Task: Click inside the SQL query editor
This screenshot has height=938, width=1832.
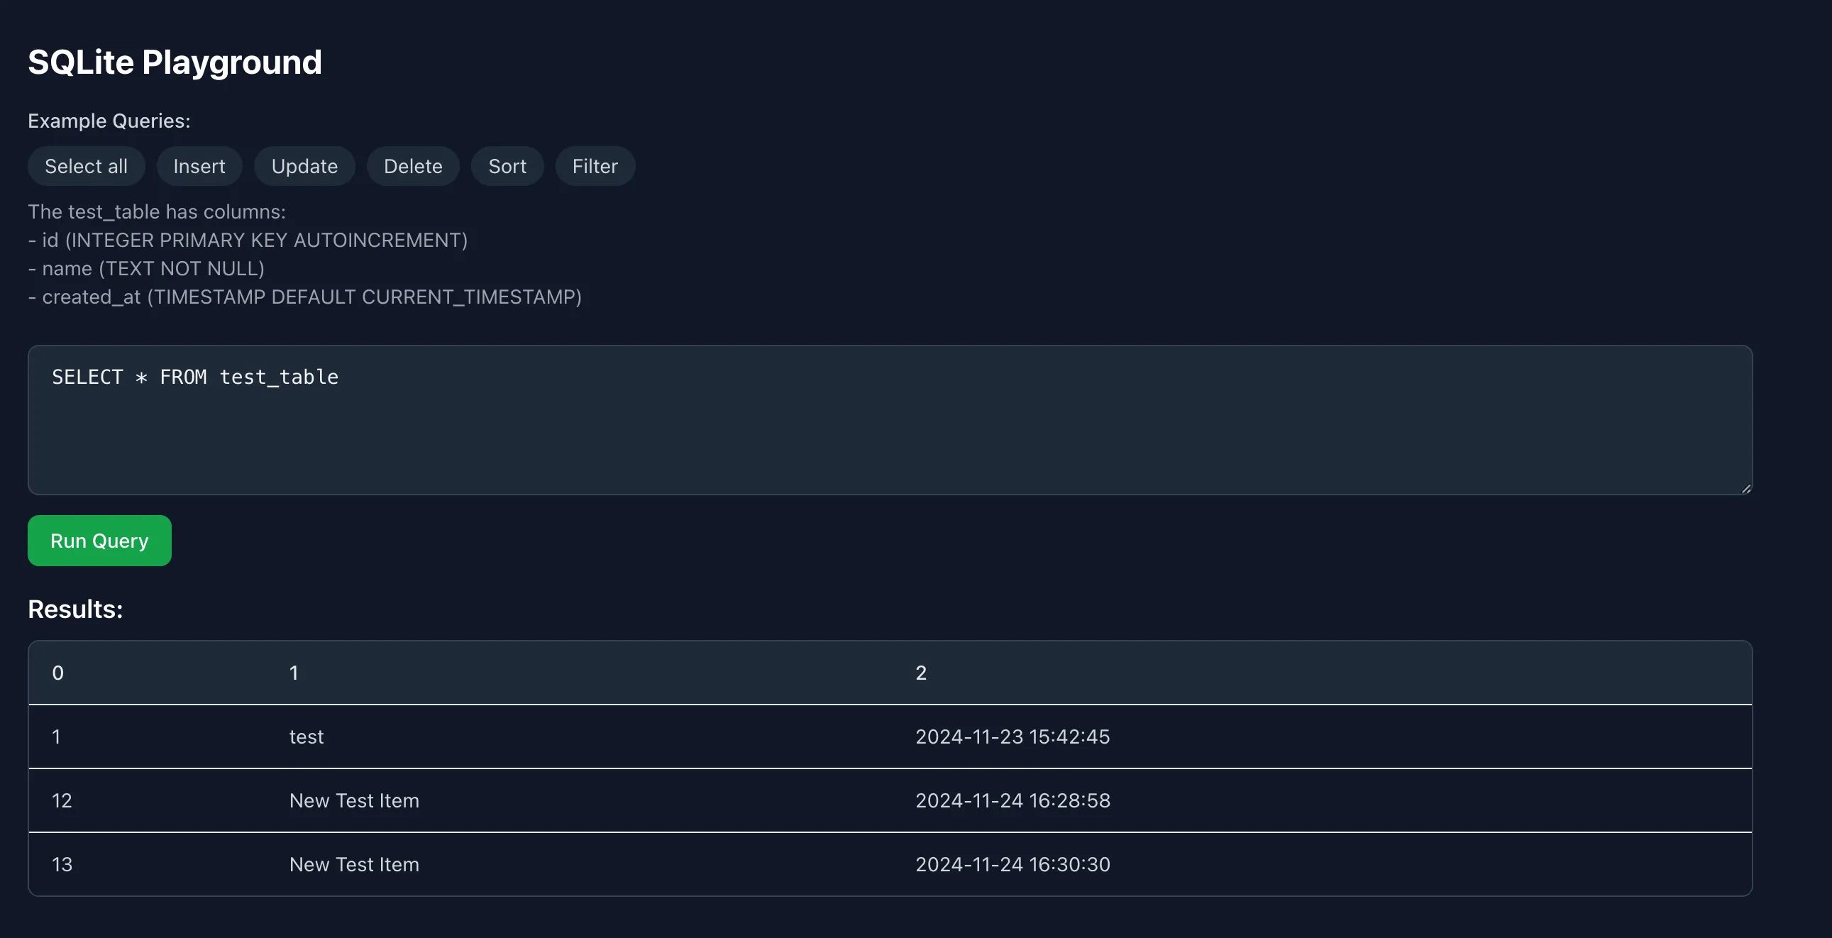Action: click(854, 419)
